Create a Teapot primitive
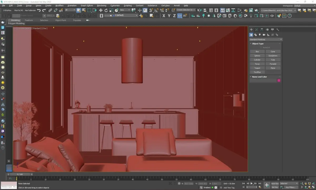This screenshot has width=316, height=190. [x=257, y=68]
